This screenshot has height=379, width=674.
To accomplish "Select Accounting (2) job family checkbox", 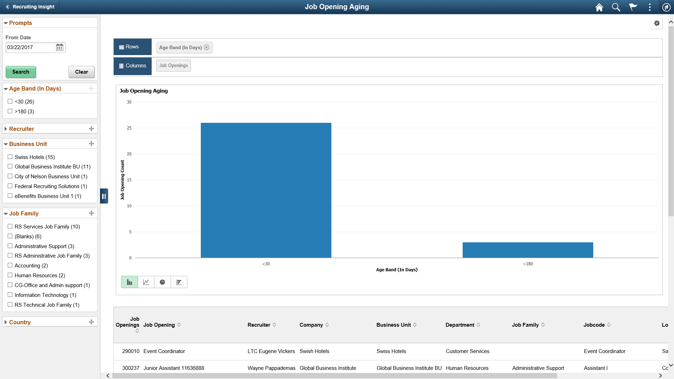I will pyautogui.click(x=10, y=265).
